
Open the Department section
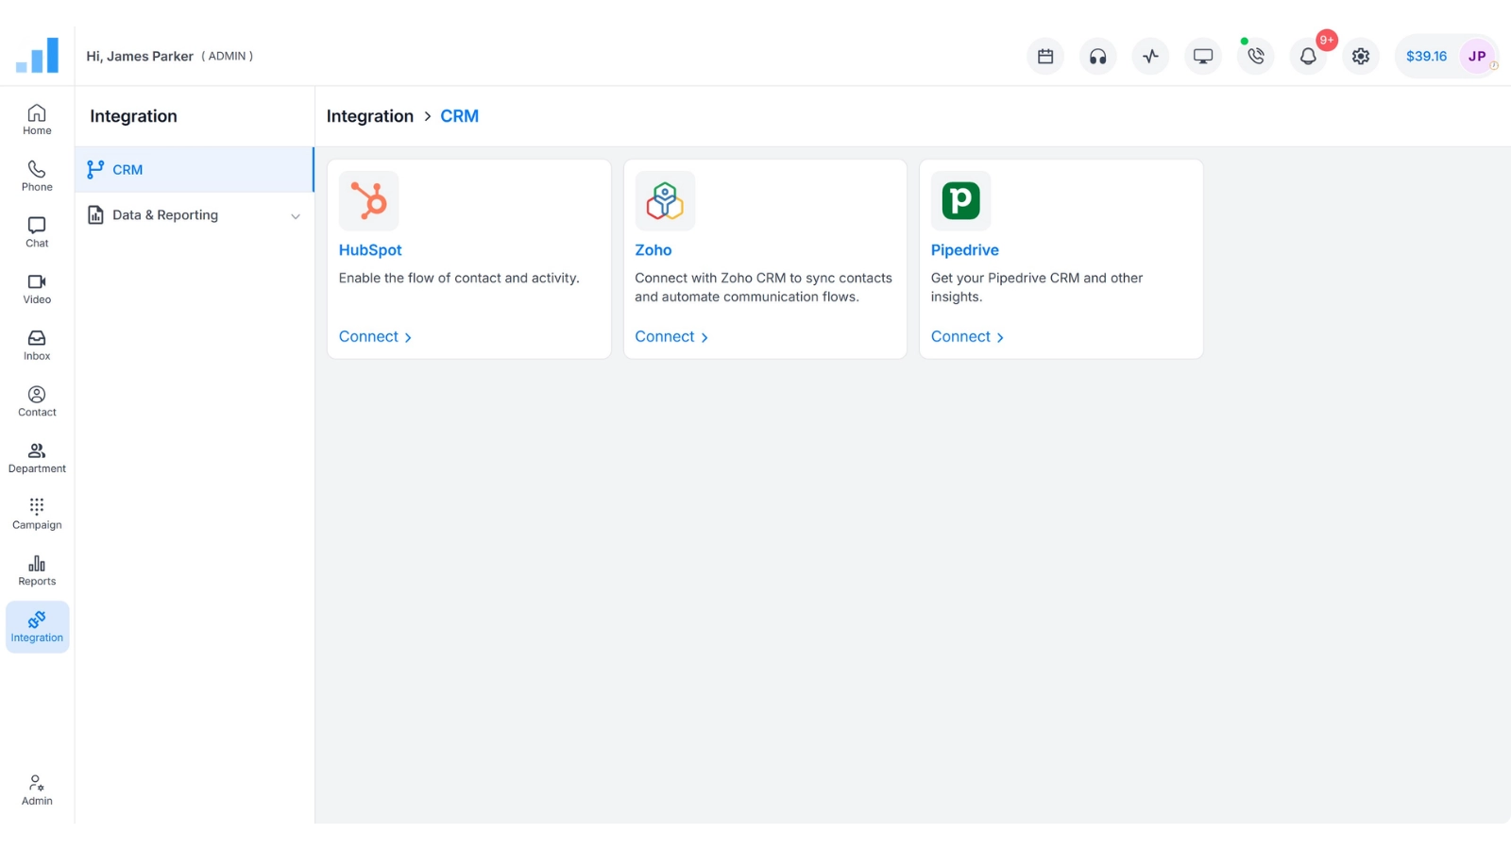pos(37,458)
